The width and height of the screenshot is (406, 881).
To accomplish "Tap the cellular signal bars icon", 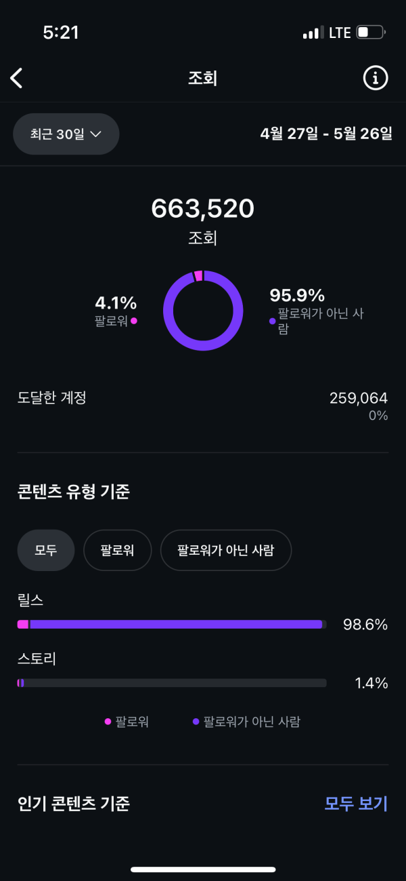I will pyautogui.click(x=313, y=33).
